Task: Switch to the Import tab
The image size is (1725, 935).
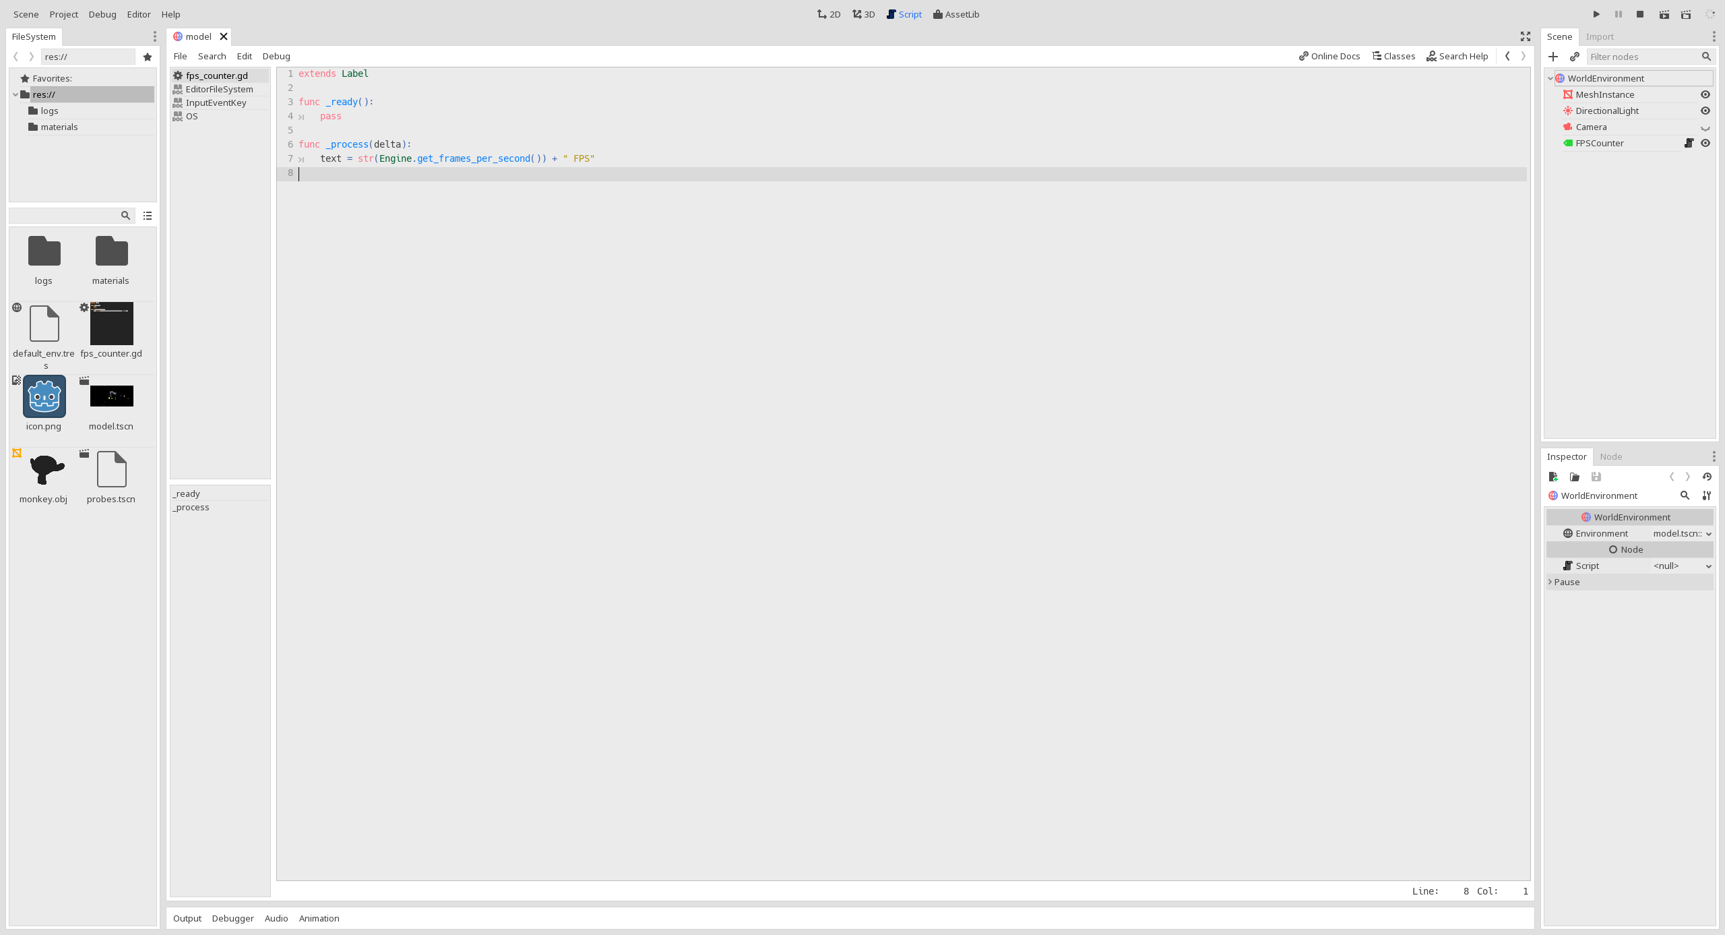Action: pos(1601,36)
